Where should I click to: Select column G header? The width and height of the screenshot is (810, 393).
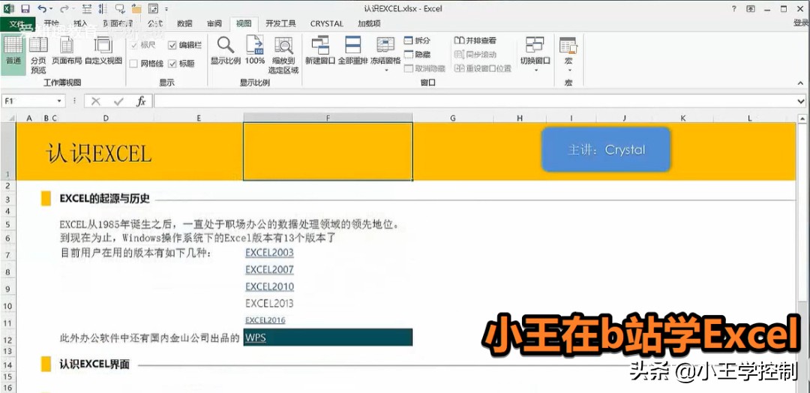tap(452, 118)
